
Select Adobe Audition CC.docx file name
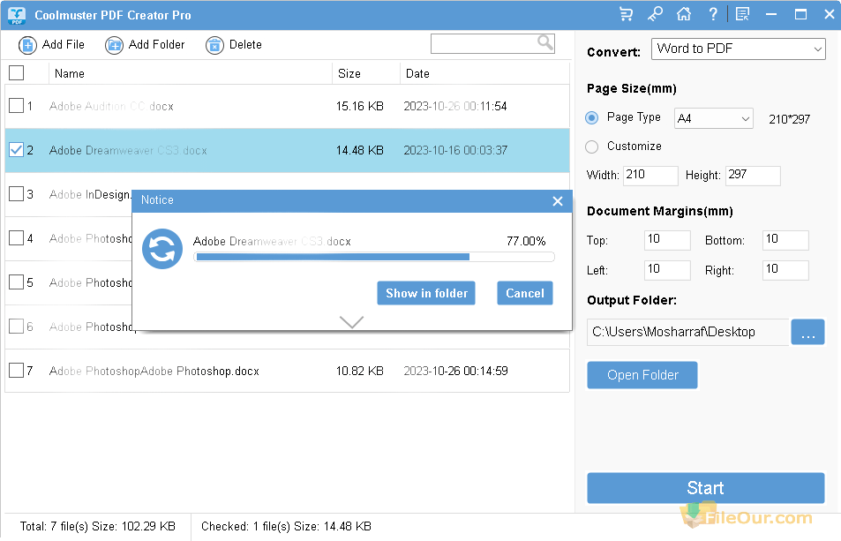coord(111,106)
